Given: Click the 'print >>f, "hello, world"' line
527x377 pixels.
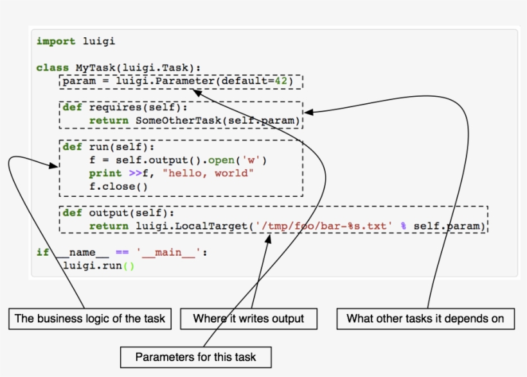Looking at the screenshot, I should tap(171, 173).
